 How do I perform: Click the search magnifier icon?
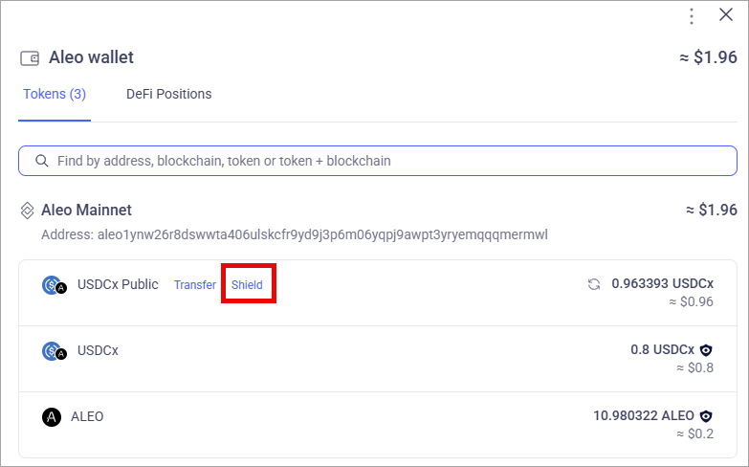[42, 161]
